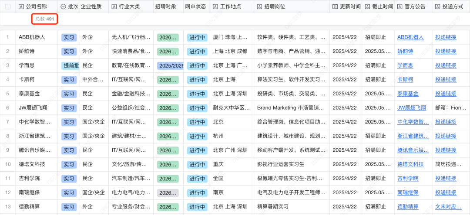Viewport: 470px width, 215px height.
Task: Click 投递链接 in the 腾讯音乐娱 row
Action: (x=446, y=150)
